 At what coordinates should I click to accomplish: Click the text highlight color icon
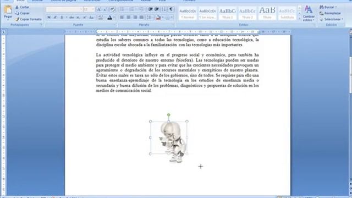tap(100, 18)
